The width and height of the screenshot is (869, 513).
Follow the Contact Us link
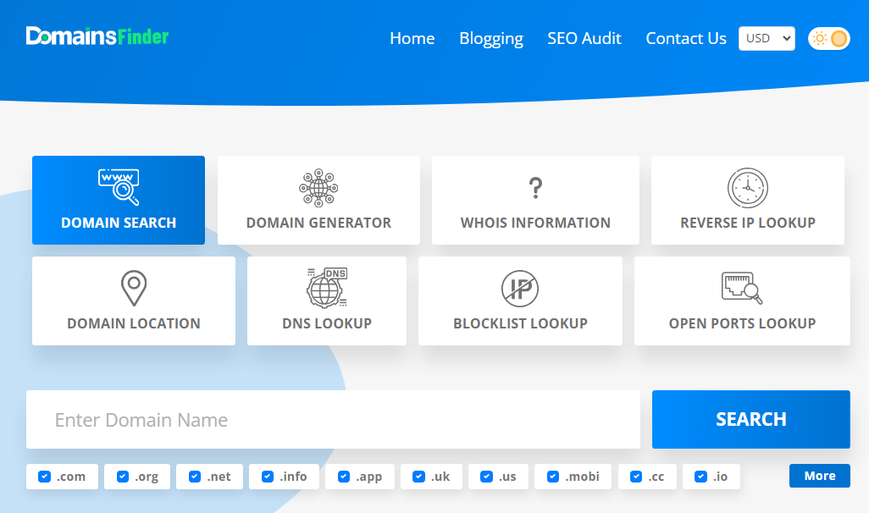[x=685, y=38]
